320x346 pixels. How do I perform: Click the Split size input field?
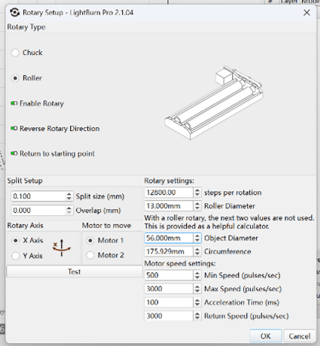(38, 196)
